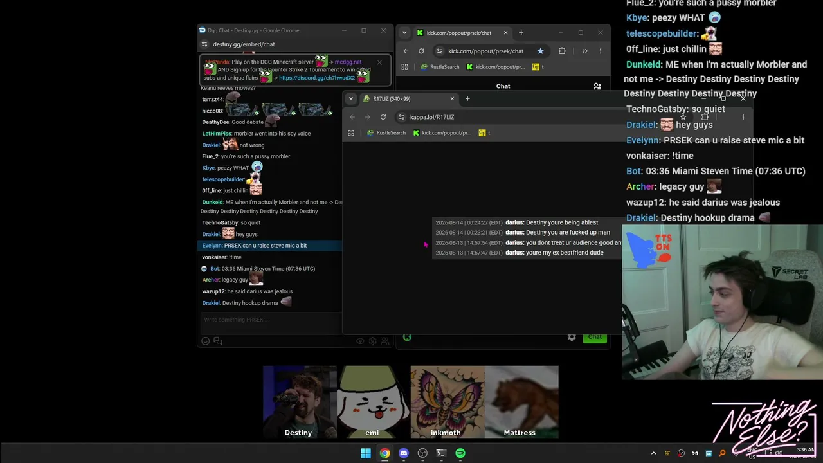Image resolution: width=823 pixels, height=463 pixels.
Task: Open Discord from the taskbar
Action: pyautogui.click(x=404, y=453)
